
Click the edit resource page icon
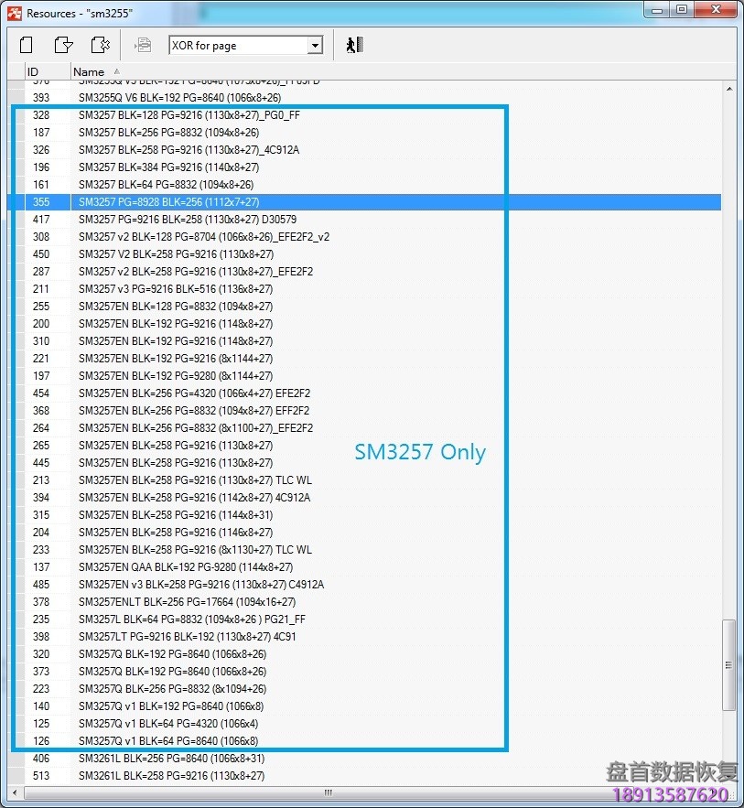click(63, 45)
